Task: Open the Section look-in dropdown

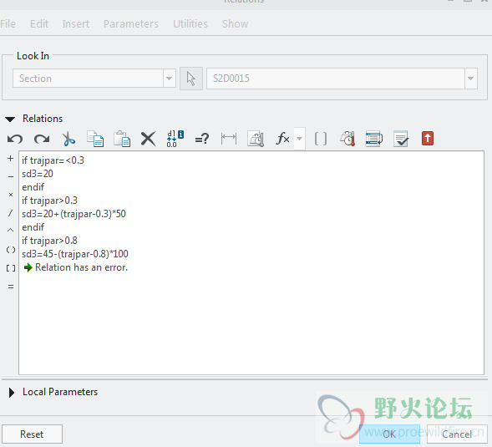Action: click(x=170, y=79)
